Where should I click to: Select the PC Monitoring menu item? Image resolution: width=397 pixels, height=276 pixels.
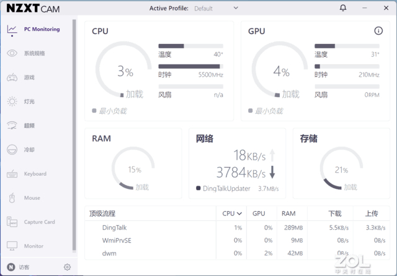pyautogui.click(x=42, y=29)
